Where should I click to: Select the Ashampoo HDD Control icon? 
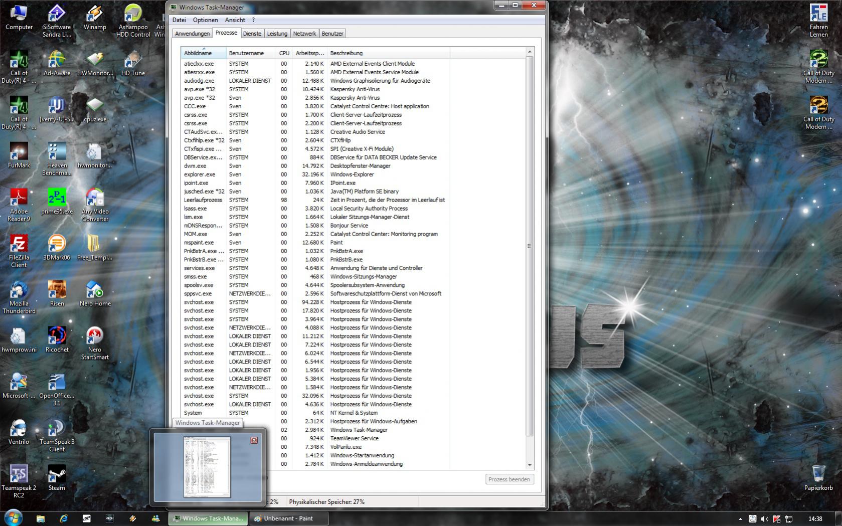[133, 21]
